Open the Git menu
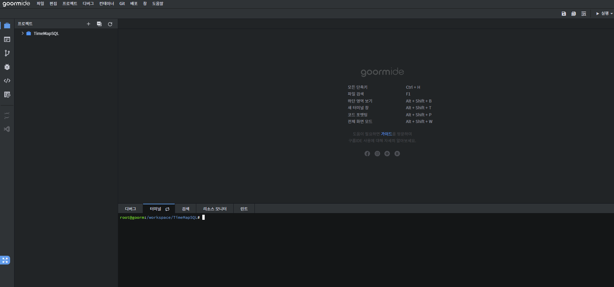The width and height of the screenshot is (614, 287). 122,4
